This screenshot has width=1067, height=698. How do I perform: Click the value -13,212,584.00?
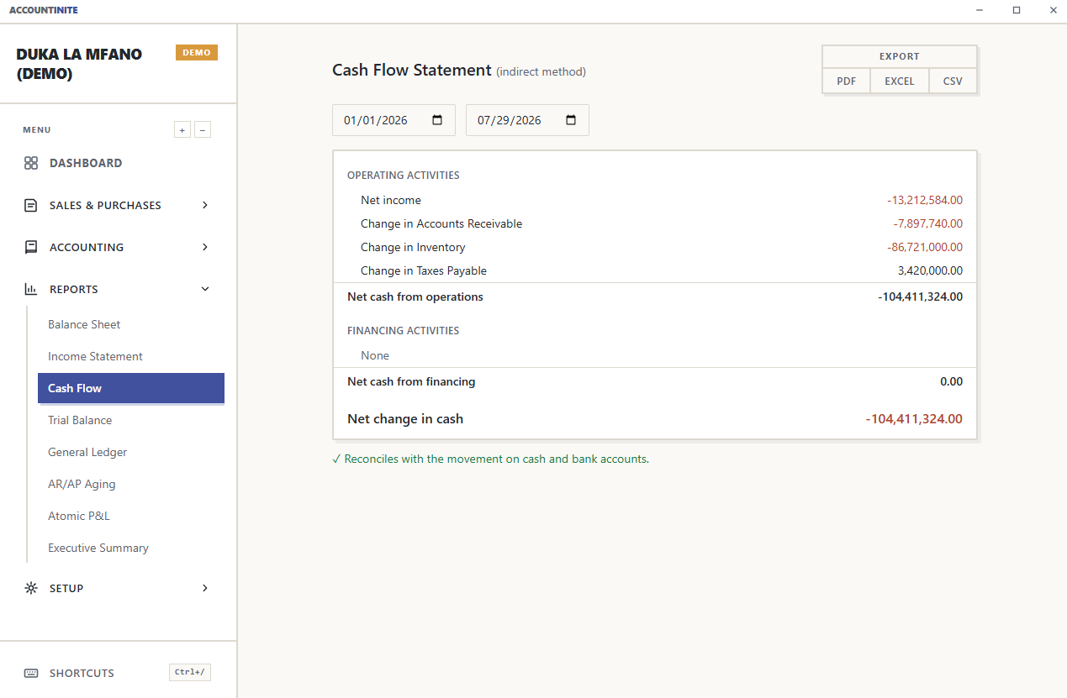(925, 200)
